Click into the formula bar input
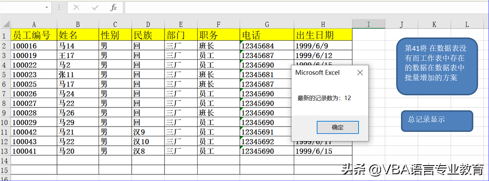 pyautogui.click(x=306, y=7)
